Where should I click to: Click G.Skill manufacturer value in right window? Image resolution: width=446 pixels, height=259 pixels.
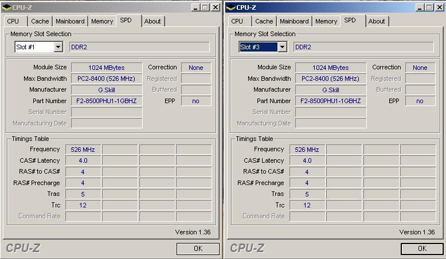tap(331, 90)
